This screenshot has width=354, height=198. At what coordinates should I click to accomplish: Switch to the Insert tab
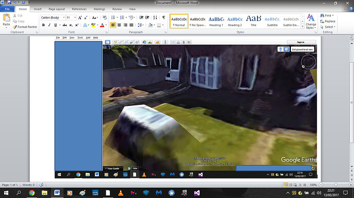point(37,9)
